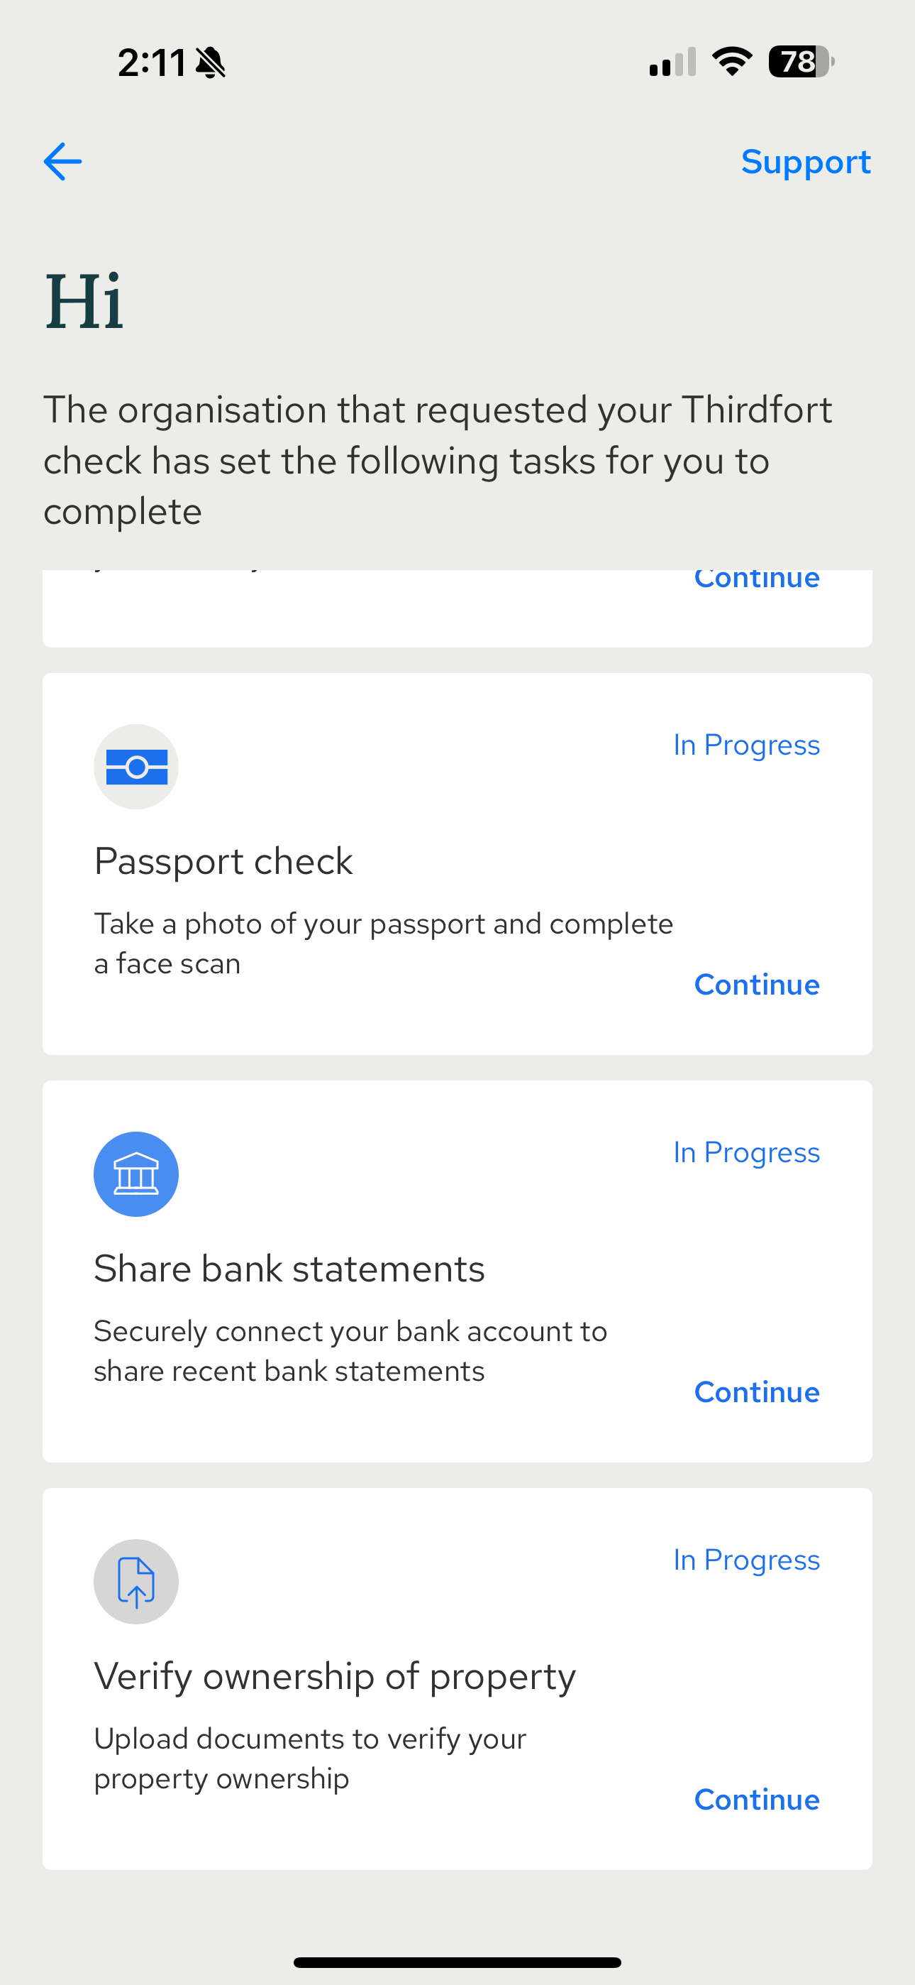
Task: Continue the Passport check task
Action: 756,985
